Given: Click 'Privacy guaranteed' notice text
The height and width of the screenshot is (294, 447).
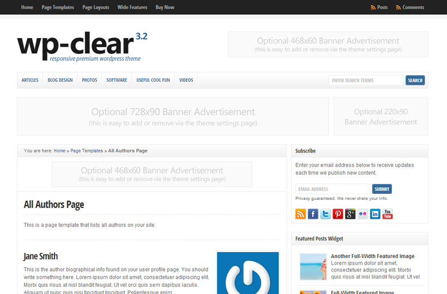Looking at the screenshot, I should (342, 198).
